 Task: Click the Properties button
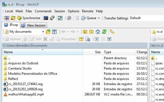click(x=66, y=39)
